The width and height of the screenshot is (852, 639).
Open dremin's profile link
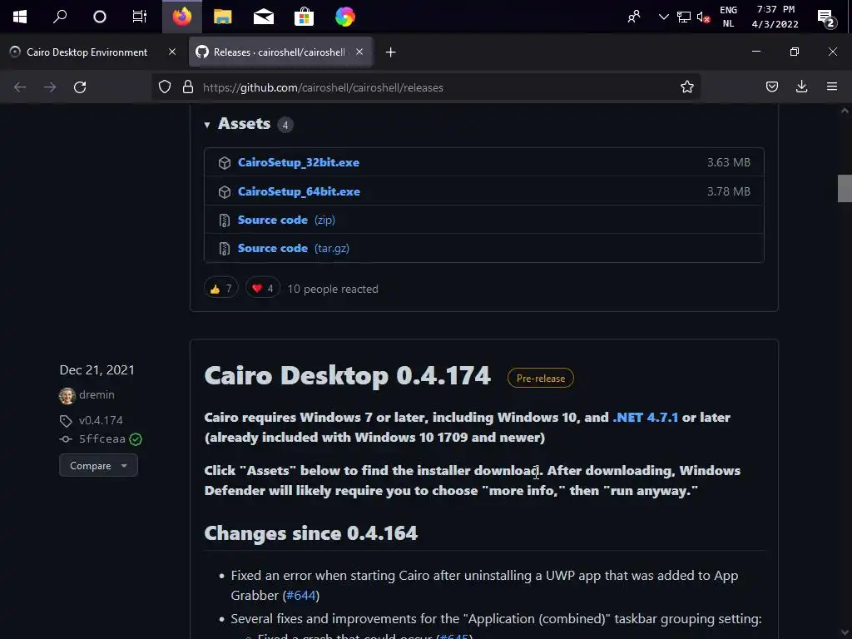(97, 394)
